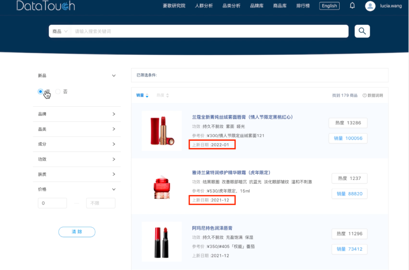Expand the 成分 filter section
The width and height of the screenshot is (409, 270).
(114, 144)
